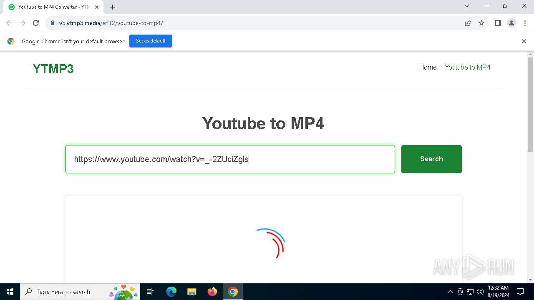This screenshot has width=534, height=300.
Task: Set Chrome as default browser
Action: pos(151,41)
